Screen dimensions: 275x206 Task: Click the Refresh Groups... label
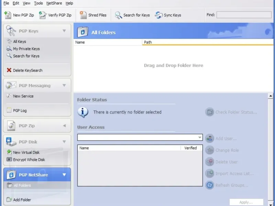pyautogui.click(x=232, y=185)
